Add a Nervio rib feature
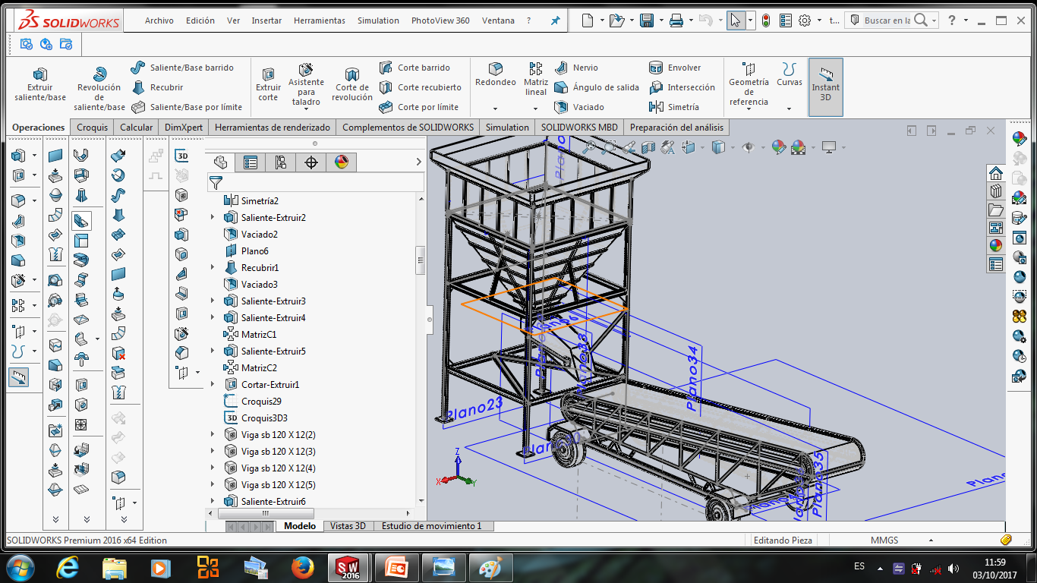Viewport: 1037px width, 583px height. (x=576, y=68)
